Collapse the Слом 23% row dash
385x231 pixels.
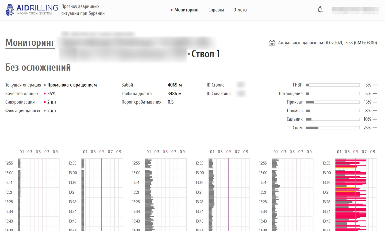(x=375, y=128)
